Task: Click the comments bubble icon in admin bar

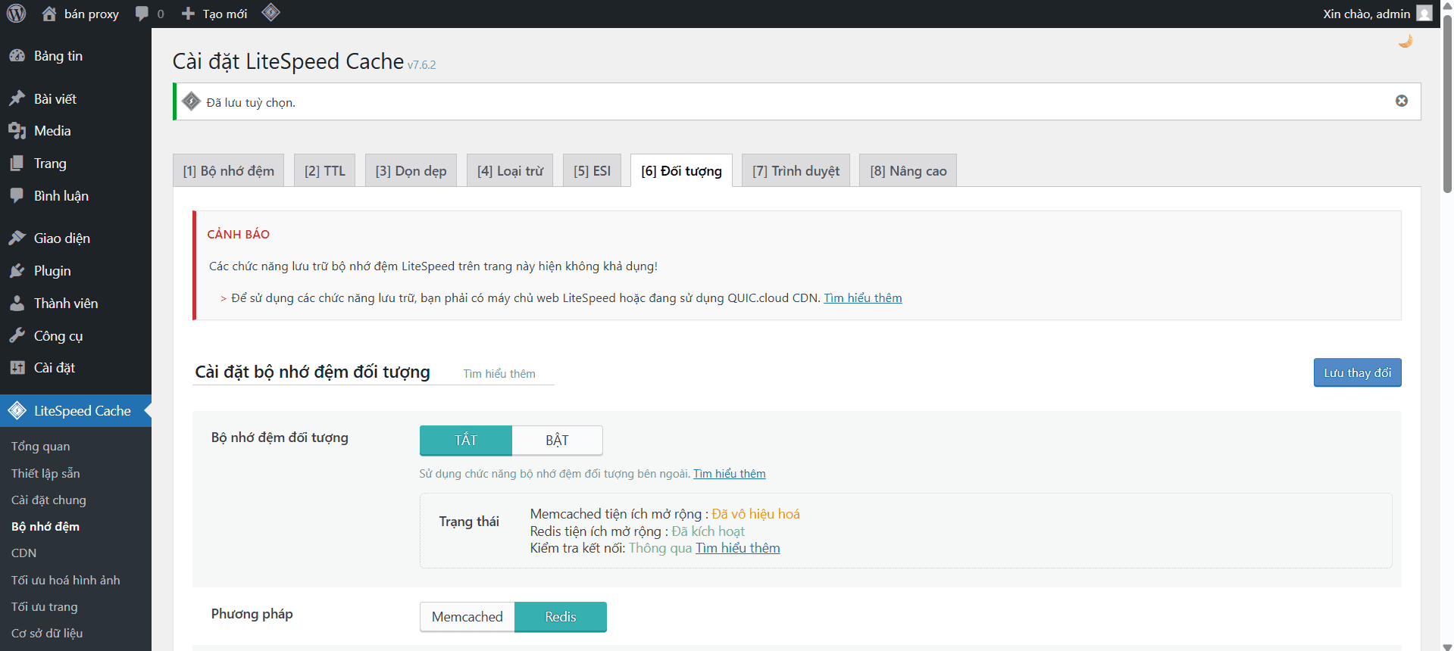Action: click(142, 14)
